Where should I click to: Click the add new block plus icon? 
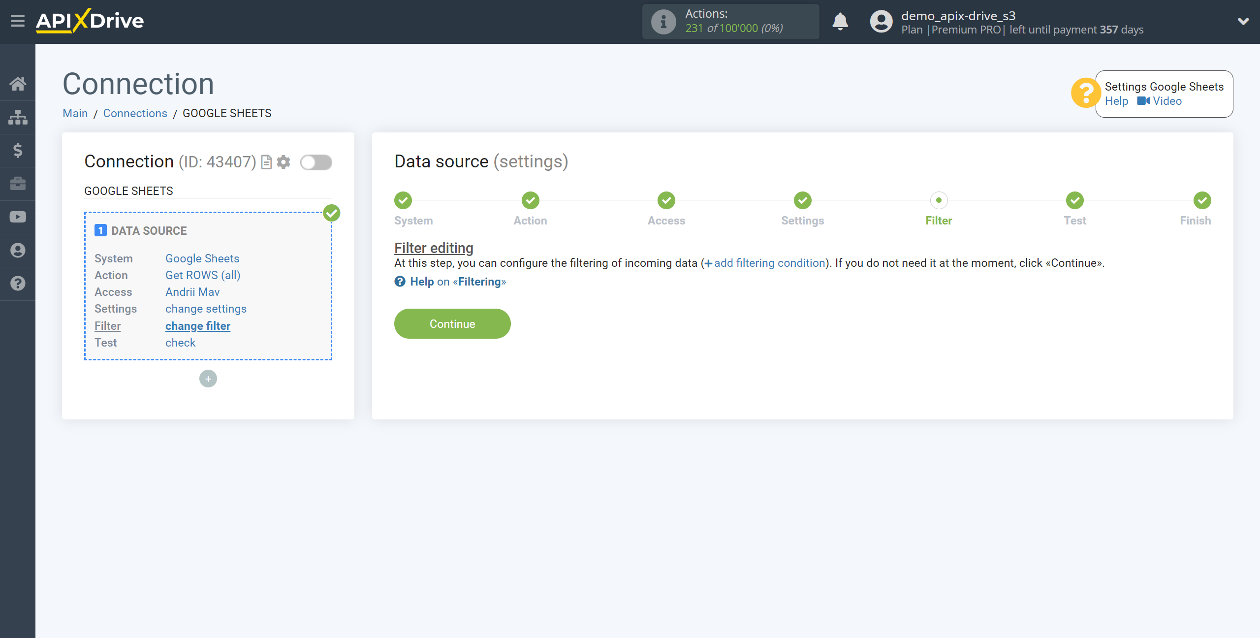(x=208, y=379)
